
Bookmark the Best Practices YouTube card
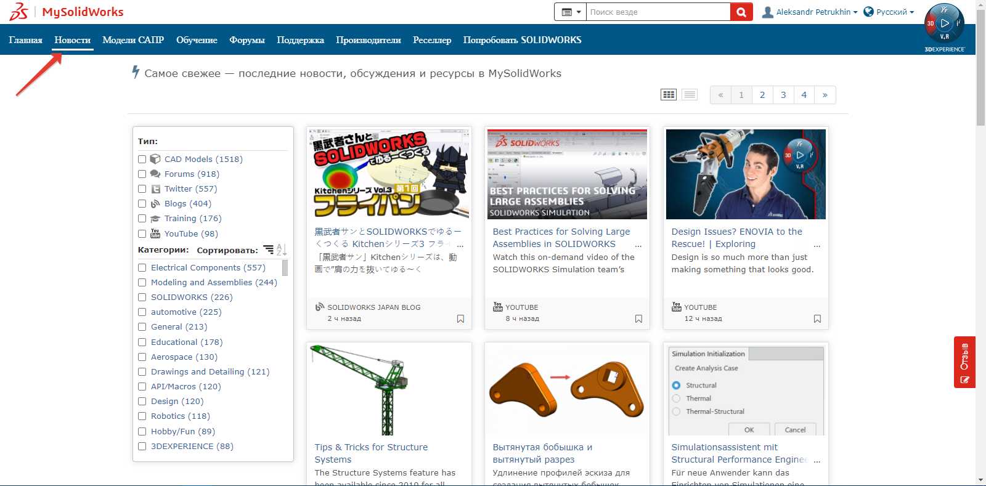pyautogui.click(x=638, y=319)
